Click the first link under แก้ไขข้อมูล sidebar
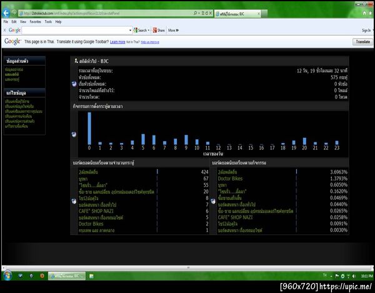 click(17, 101)
